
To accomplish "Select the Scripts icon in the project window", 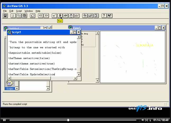I will [10, 86].
